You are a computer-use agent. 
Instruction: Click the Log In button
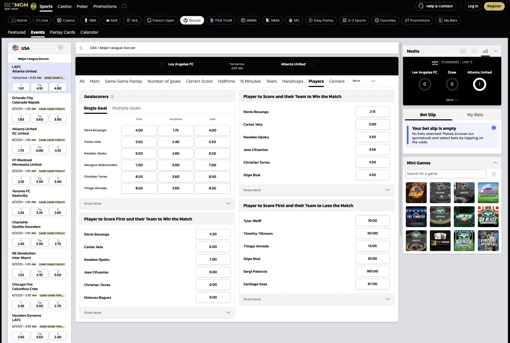coord(473,6)
